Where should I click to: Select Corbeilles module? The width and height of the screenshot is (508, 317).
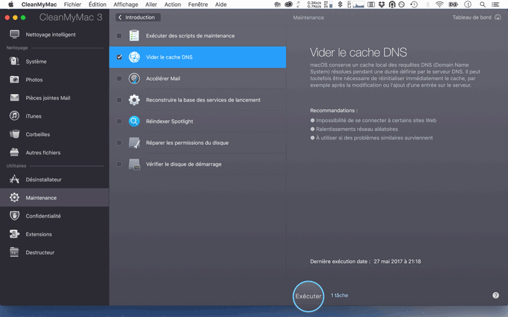click(54, 134)
